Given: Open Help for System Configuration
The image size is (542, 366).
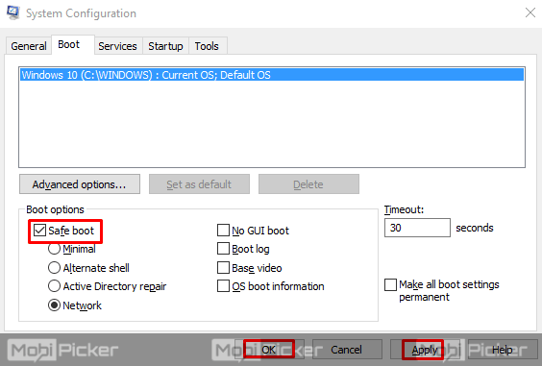Looking at the screenshot, I should [x=503, y=350].
